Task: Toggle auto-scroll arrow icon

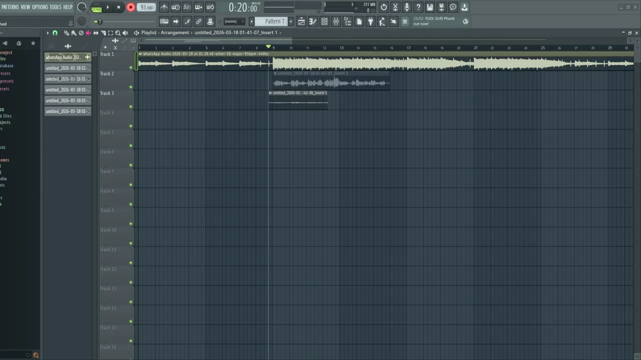Action: tap(176, 21)
